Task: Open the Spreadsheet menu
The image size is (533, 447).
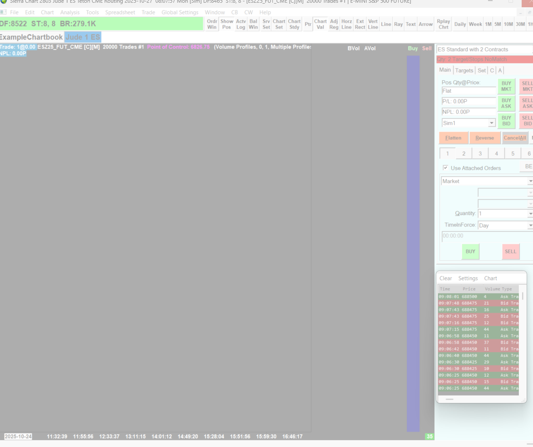Action: pyautogui.click(x=120, y=12)
